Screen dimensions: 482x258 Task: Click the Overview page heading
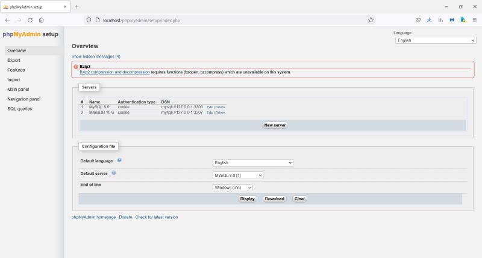pyautogui.click(x=85, y=46)
